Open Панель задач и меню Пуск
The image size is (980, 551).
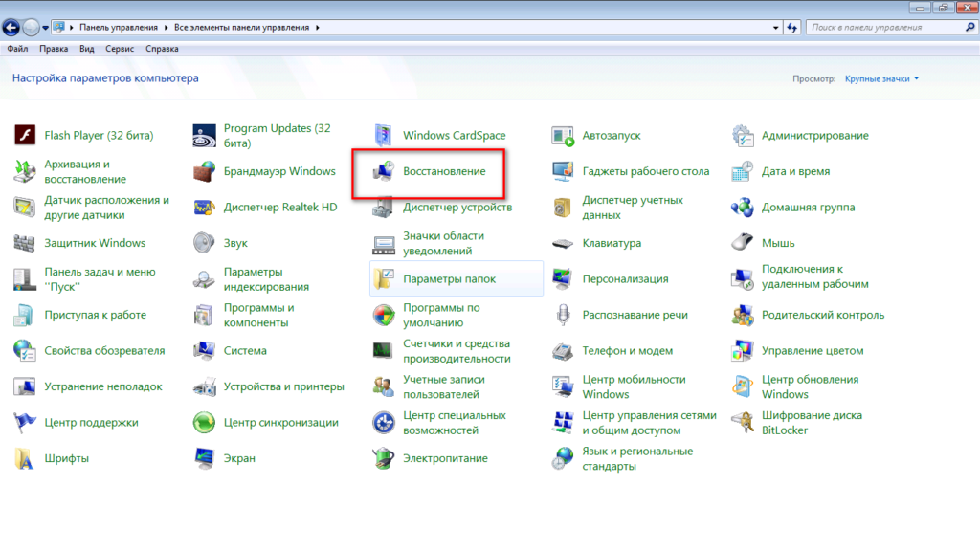[x=100, y=278]
